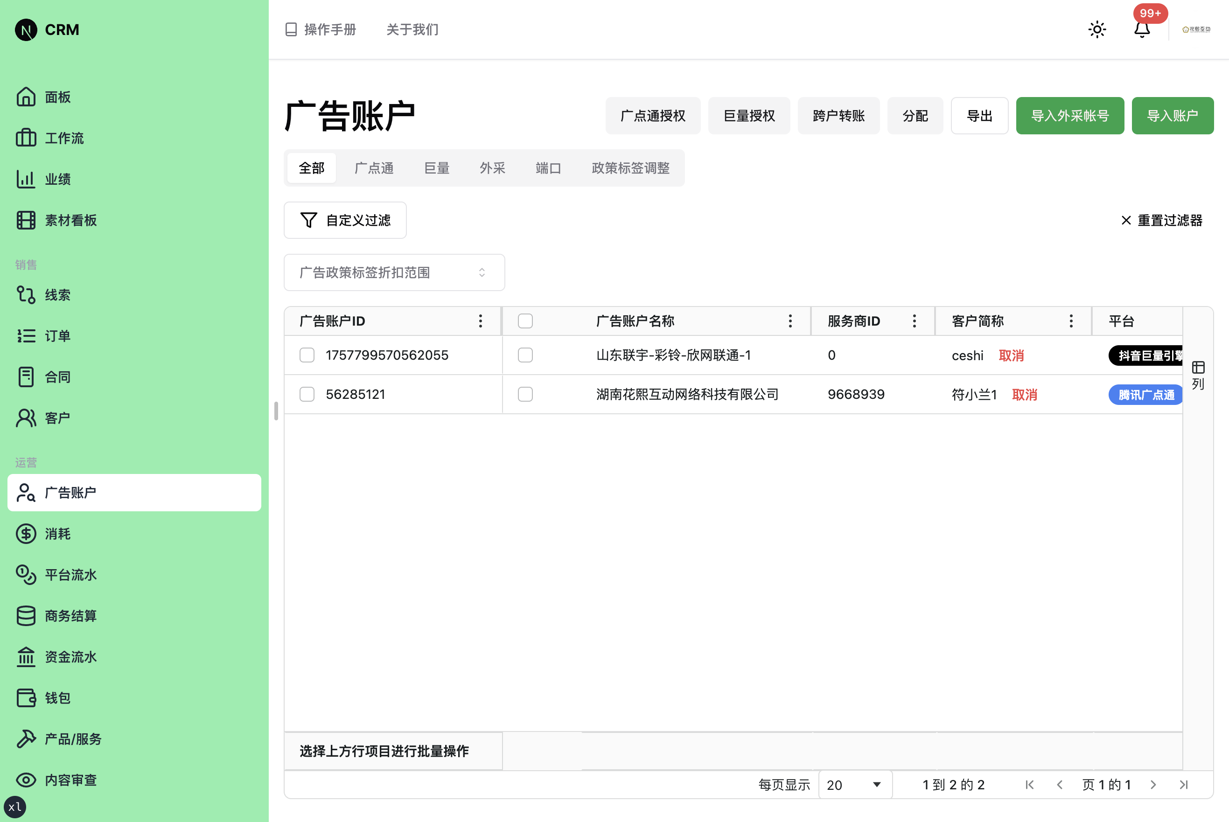
Task: Open the per-page display 20 dropdown
Action: (854, 785)
